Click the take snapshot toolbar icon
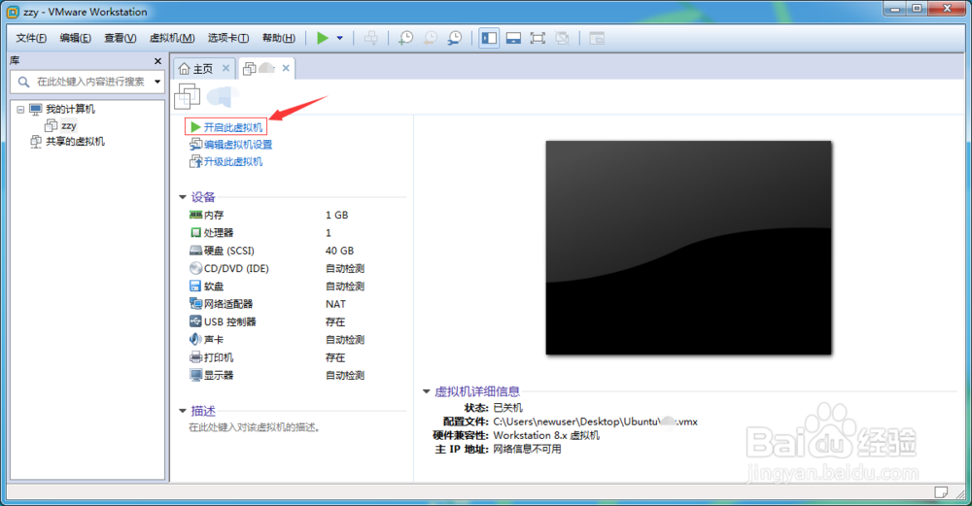This screenshot has height=506, width=972. [x=405, y=39]
